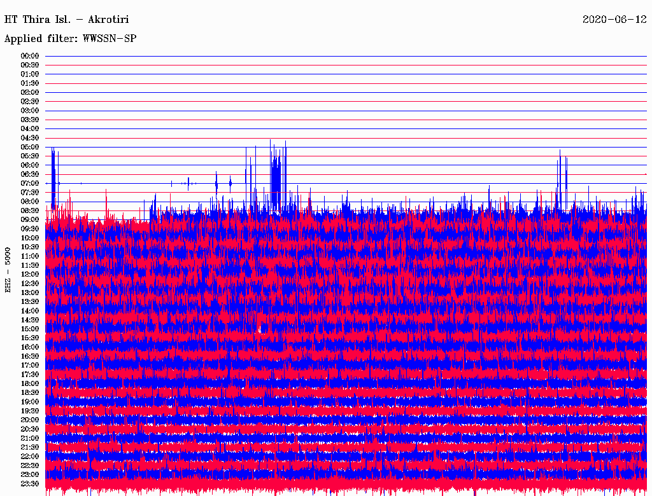Select the 22:30 time label

[x=30, y=465]
